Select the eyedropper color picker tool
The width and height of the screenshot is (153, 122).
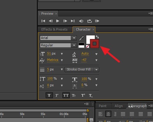click(x=82, y=38)
